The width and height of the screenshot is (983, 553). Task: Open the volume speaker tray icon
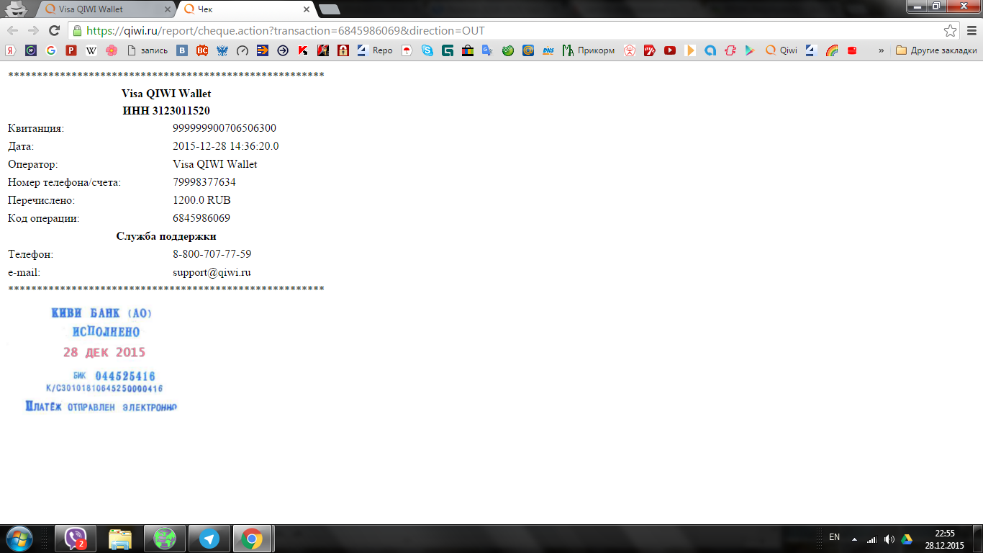(889, 539)
